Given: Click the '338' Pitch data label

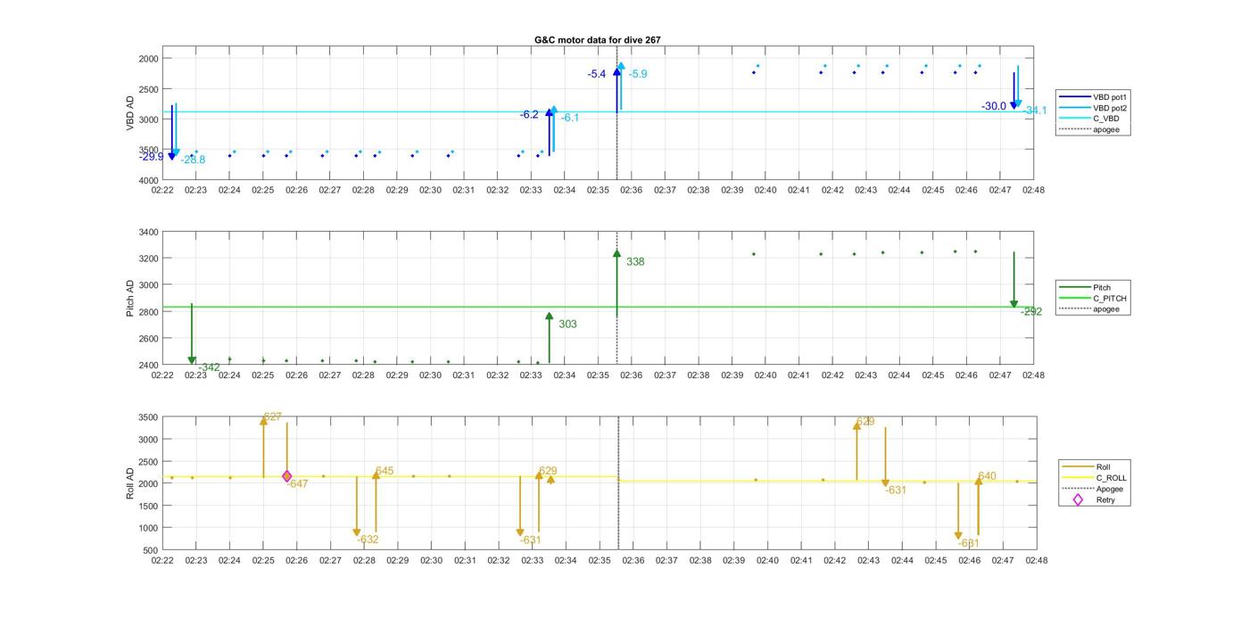Looking at the screenshot, I should (x=635, y=262).
